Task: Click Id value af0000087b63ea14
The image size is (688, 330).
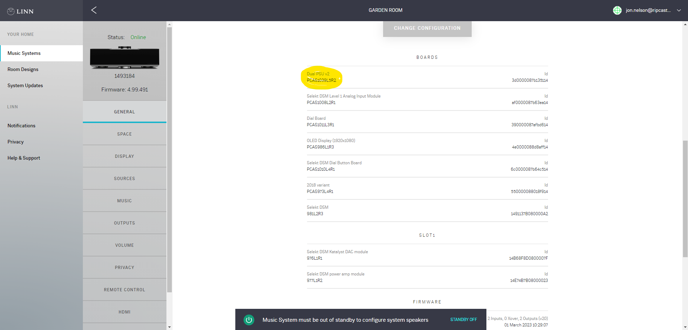Action: pyautogui.click(x=530, y=103)
